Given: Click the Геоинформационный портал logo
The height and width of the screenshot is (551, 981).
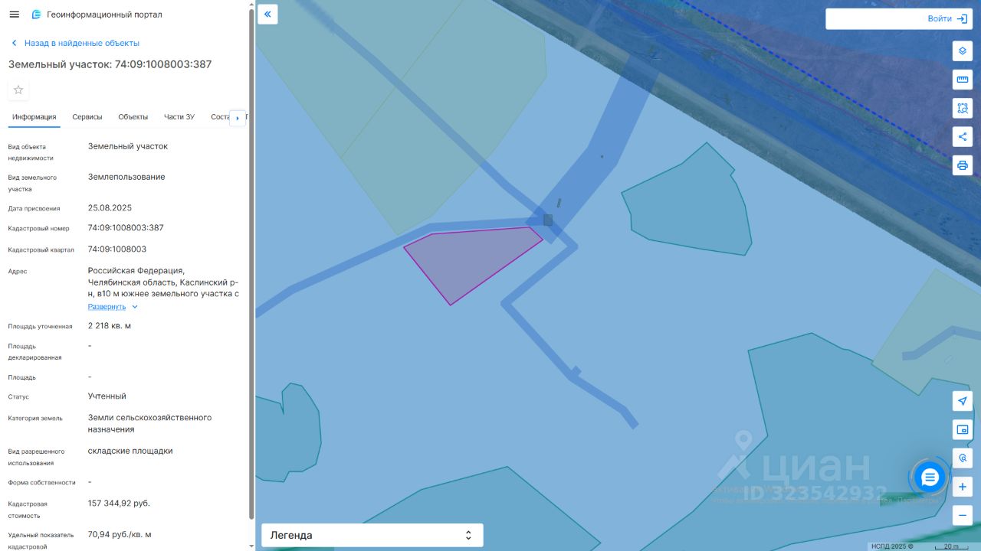Looking at the screenshot, I should 97,15.
